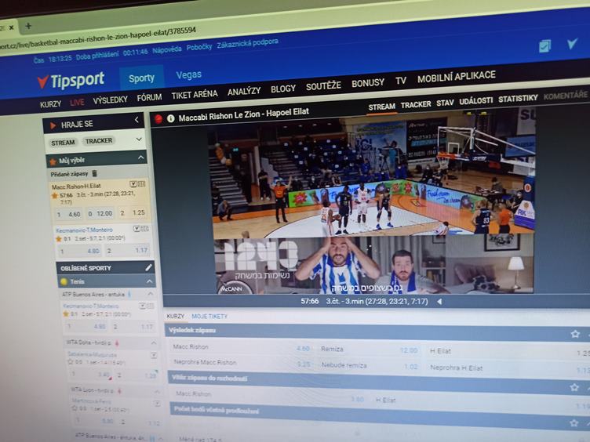This screenshot has width=590, height=442.
Task: Open stream icon for Sabalenka-Muguruza match
Action: click(x=154, y=355)
